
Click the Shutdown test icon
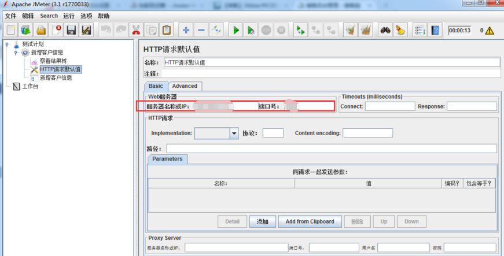[x=281, y=31]
